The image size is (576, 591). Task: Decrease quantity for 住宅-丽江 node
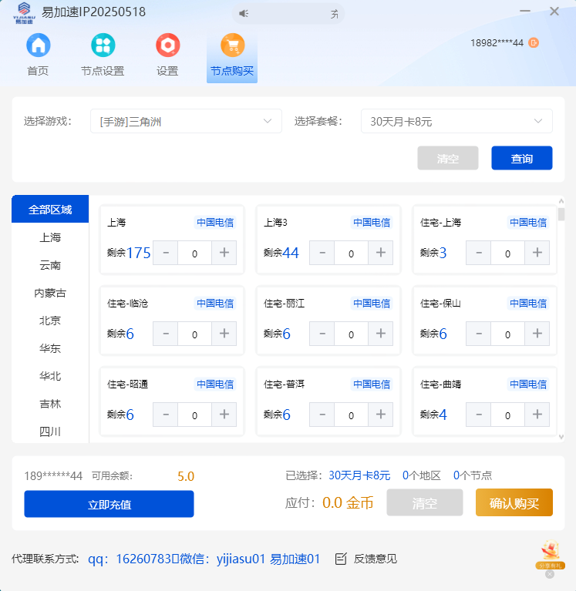pos(322,334)
